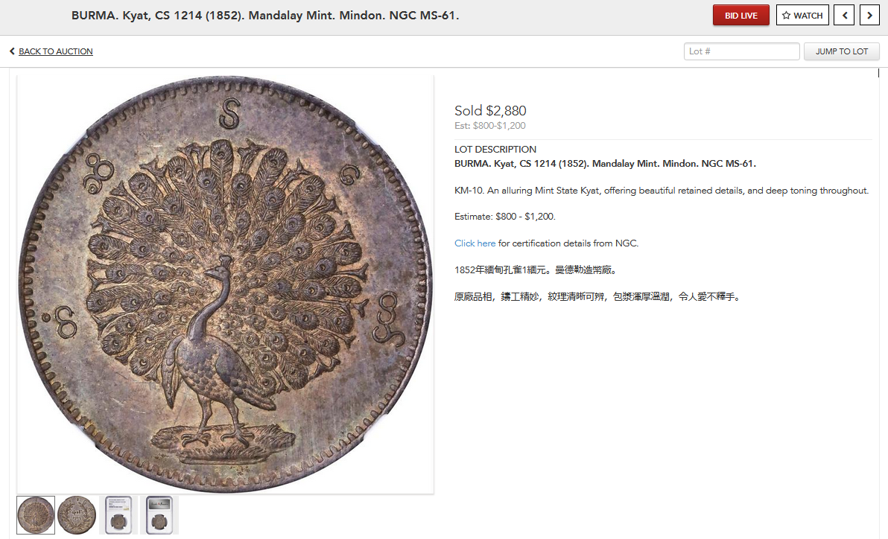Screen dimensions: 888x539
Task: Click the star icon in the Watch button
Action: 786,16
